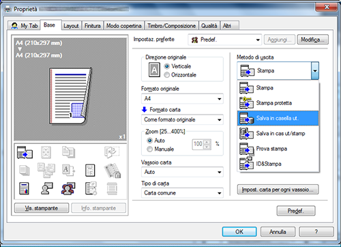Select the Orizzontale orientation radio button
The width and height of the screenshot is (341, 247).
point(167,75)
